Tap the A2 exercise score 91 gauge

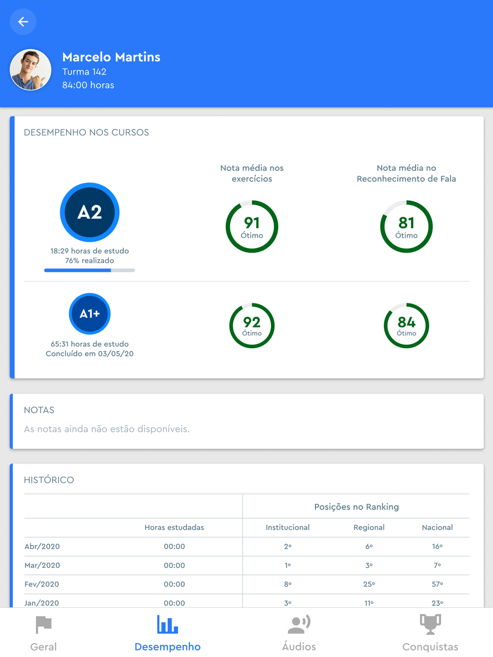point(252,227)
